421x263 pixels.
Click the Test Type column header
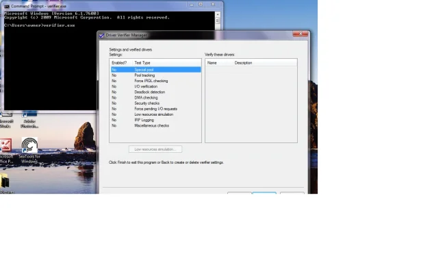coord(167,63)
